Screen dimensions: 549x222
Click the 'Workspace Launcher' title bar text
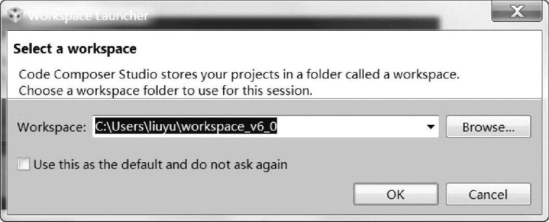[88, 16]
